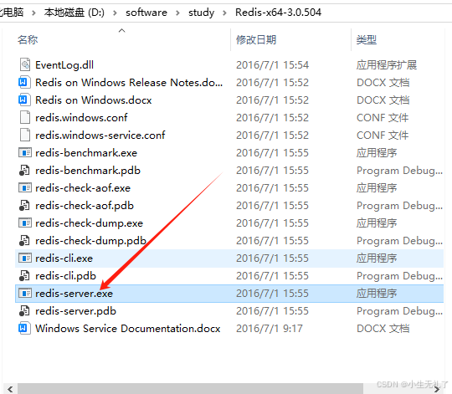452x394 pixels.
Task: Expand the breadcrumb chevron before 本地磁盘 (D:)
Action: click(x=33, y=13)
